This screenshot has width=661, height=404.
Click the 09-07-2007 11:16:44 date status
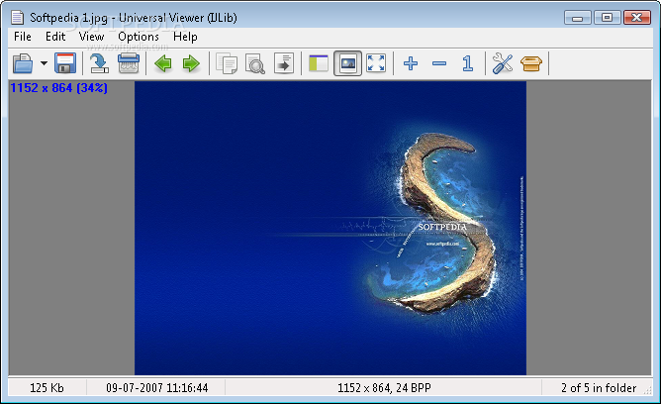[x=156, y=388]
